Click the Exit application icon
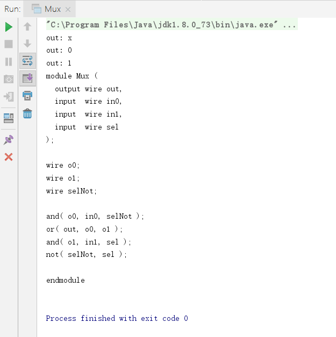The image size is (336, 337). pos(9,97)
